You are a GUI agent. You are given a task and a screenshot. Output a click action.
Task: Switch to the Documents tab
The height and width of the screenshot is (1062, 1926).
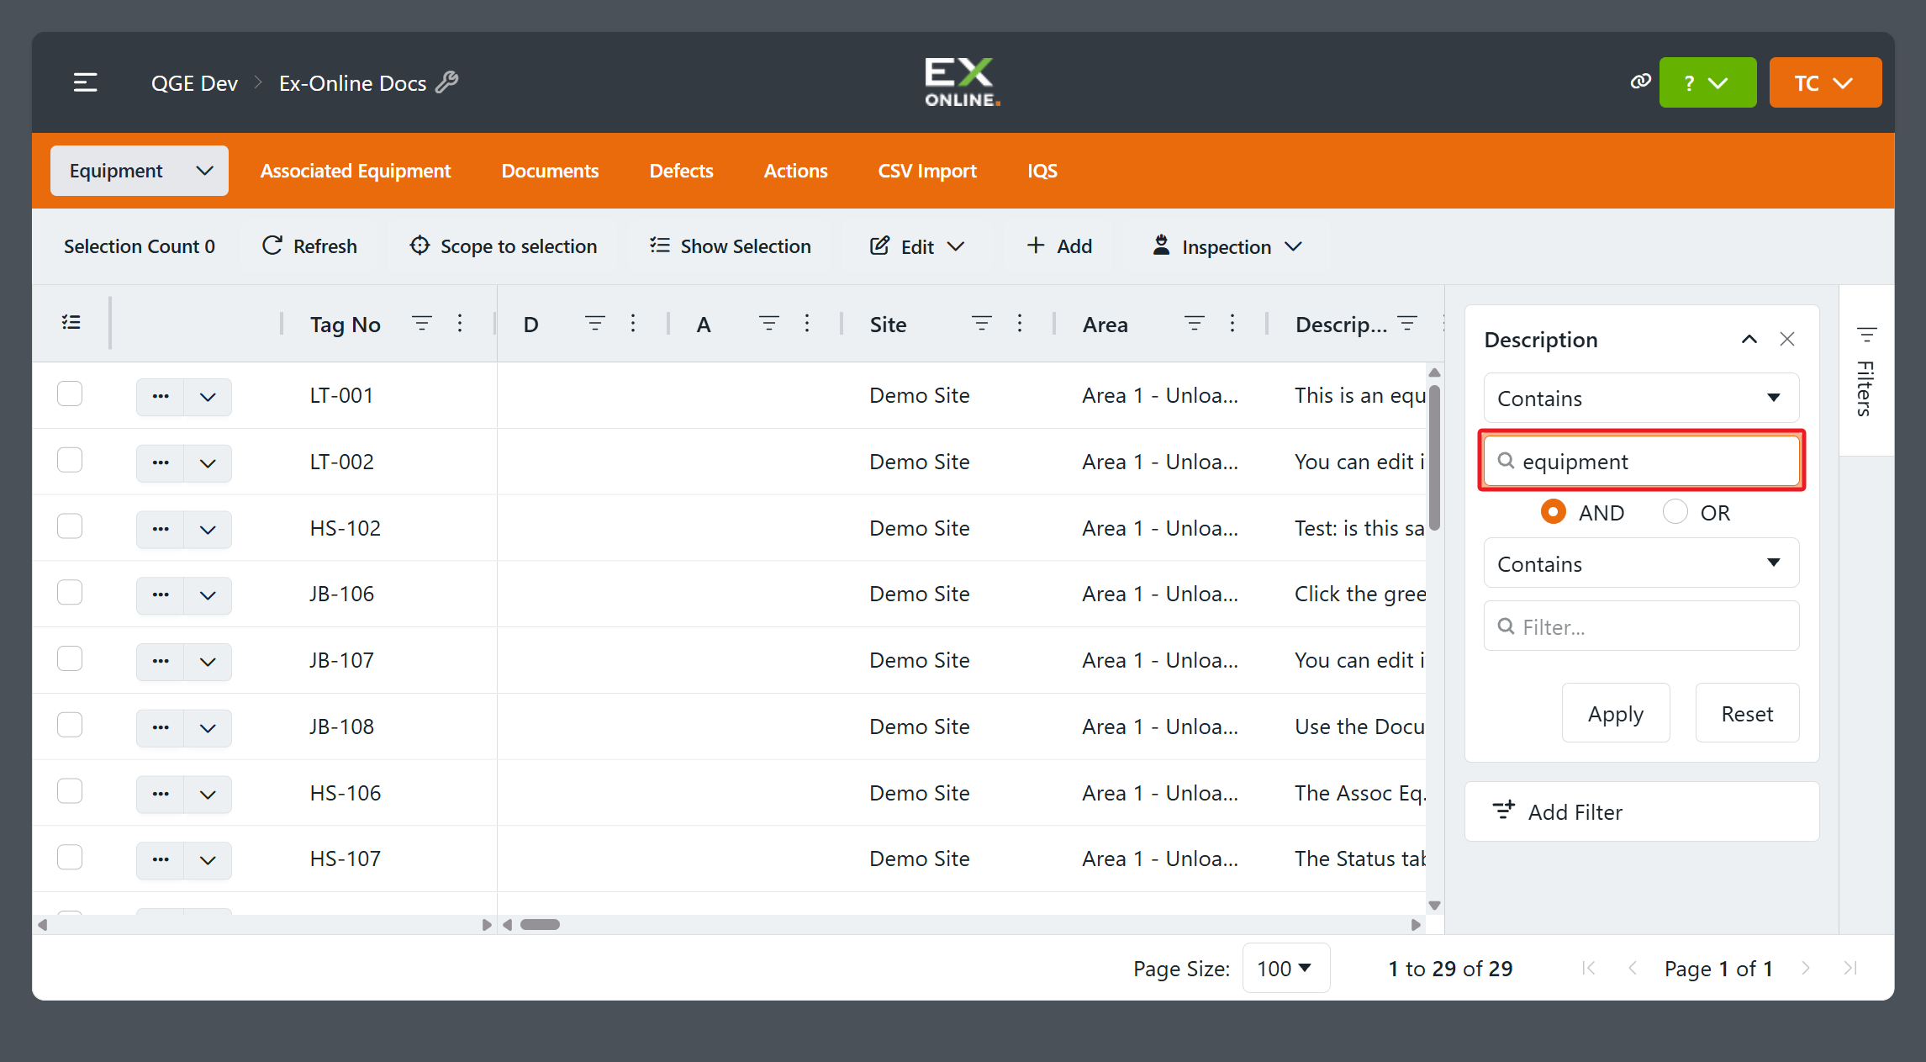pyautogui.click(x=550, y=171)
